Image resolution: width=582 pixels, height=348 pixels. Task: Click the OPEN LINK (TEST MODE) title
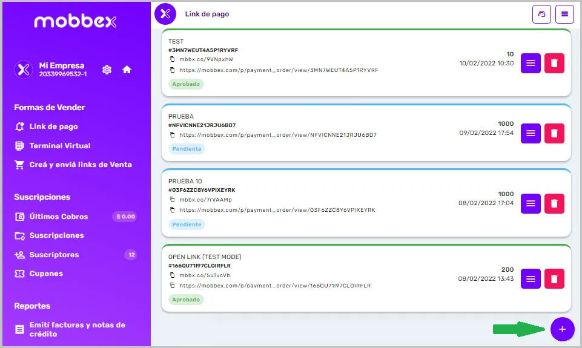pos(205,257)
